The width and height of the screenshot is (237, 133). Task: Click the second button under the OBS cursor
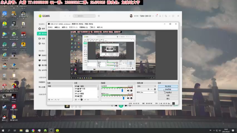tap(168, 90)
